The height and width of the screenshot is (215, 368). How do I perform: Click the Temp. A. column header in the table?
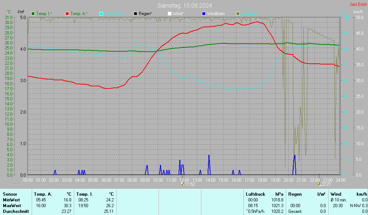43,194
